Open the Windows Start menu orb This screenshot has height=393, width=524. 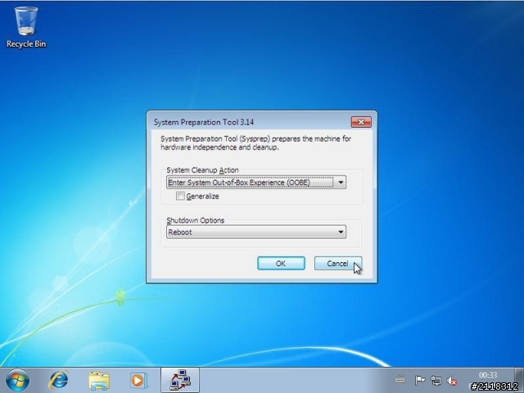17,380
